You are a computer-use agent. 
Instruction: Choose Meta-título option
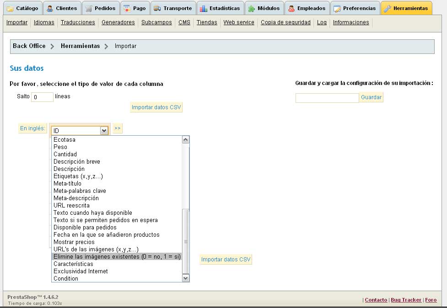pos(117,183)
